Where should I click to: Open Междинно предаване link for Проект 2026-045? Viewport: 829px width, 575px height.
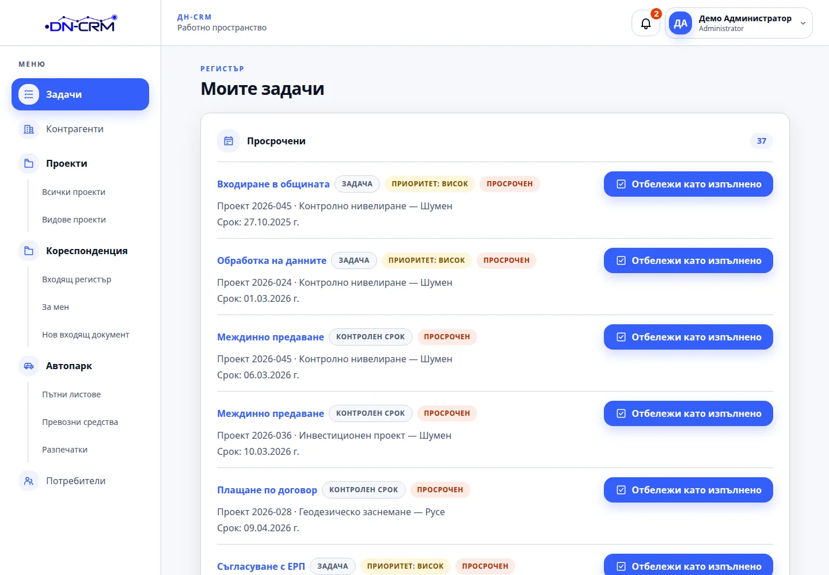click(271, 337)
